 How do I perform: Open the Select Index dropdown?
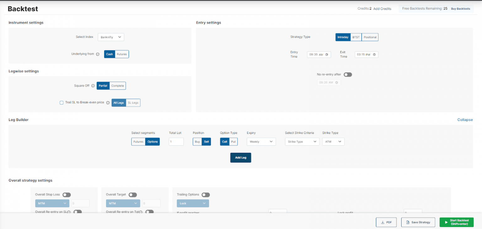pos(111,37)
